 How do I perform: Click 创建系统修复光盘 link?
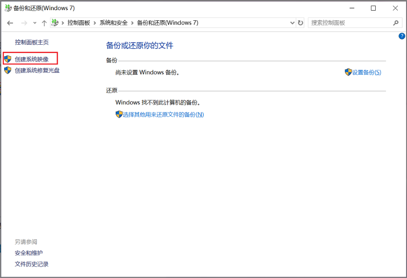click(37, 71)
